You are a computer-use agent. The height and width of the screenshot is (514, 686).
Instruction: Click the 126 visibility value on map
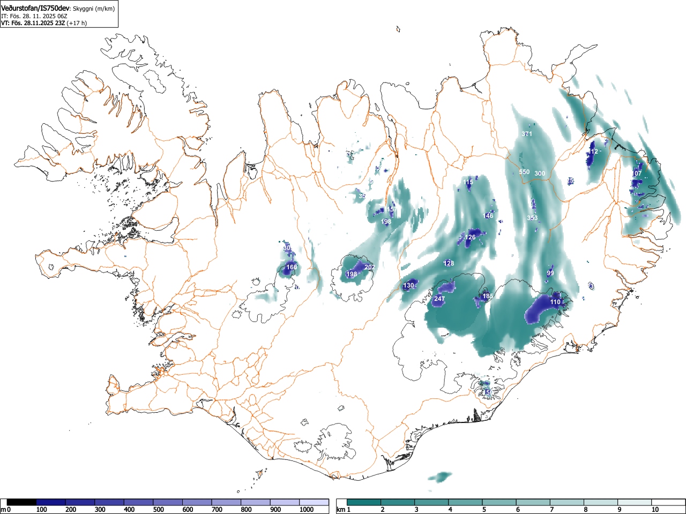click(x=470, y=237)
